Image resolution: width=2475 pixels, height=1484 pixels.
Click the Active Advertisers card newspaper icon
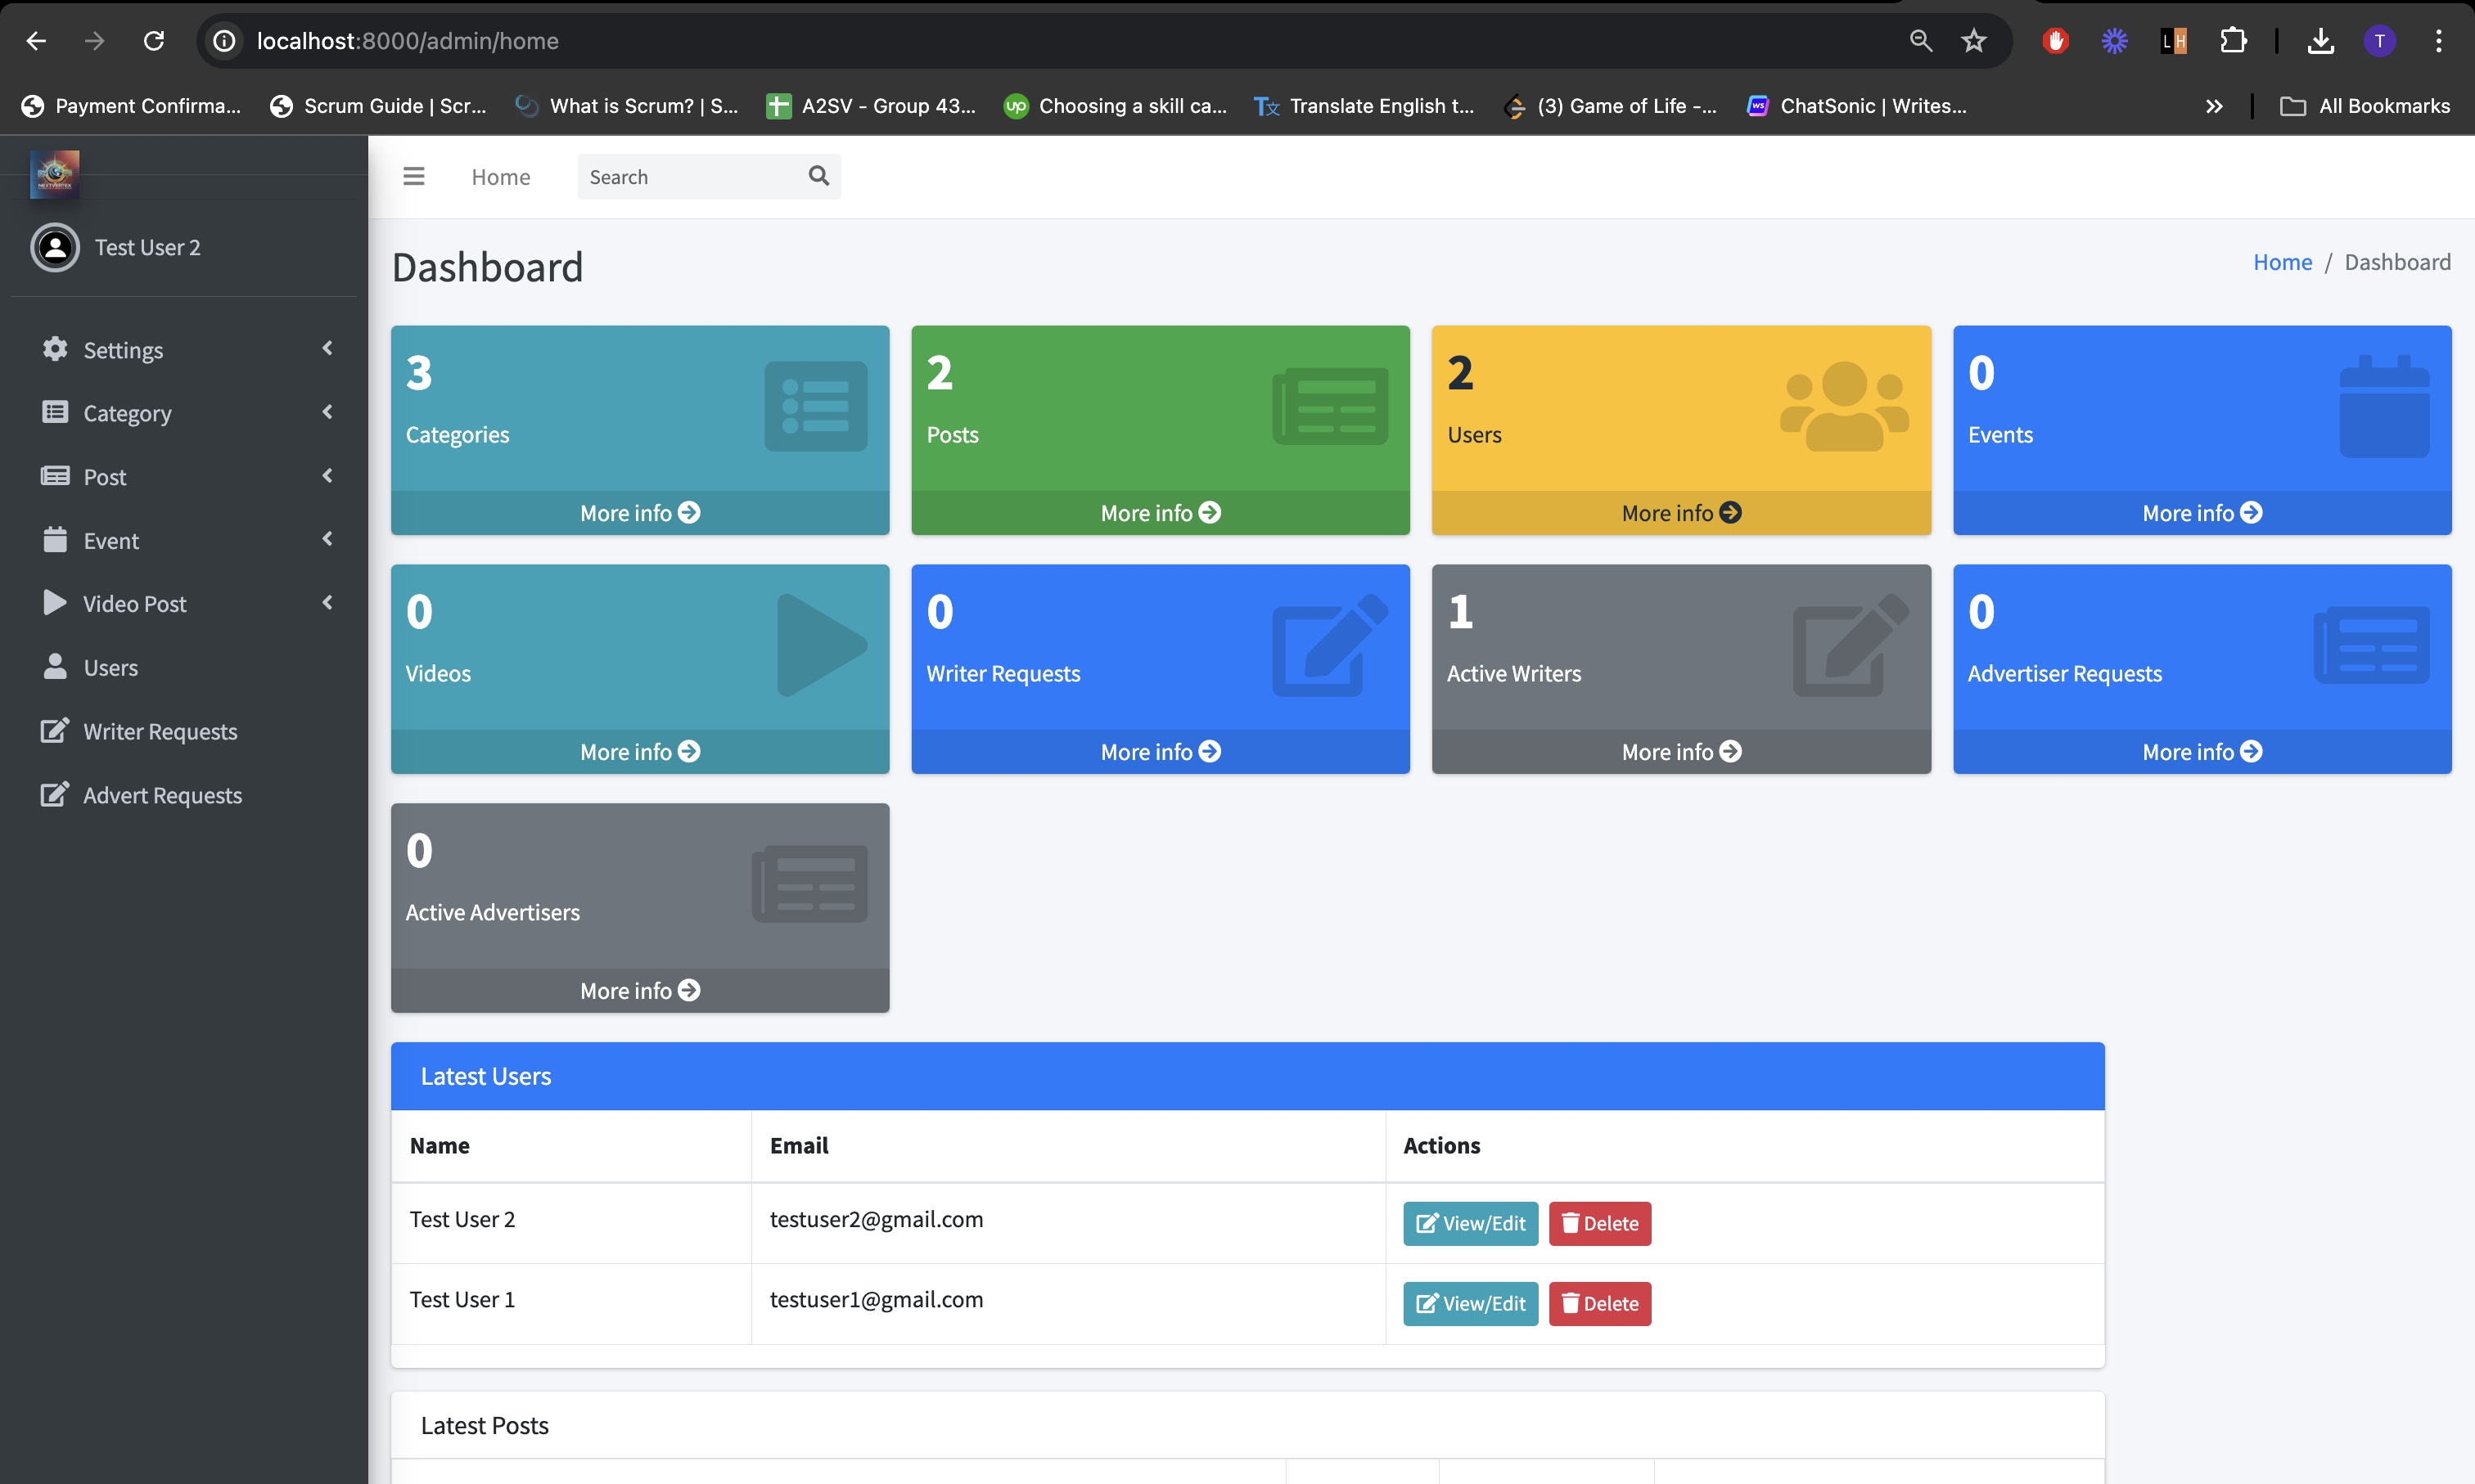click(809, 884)
